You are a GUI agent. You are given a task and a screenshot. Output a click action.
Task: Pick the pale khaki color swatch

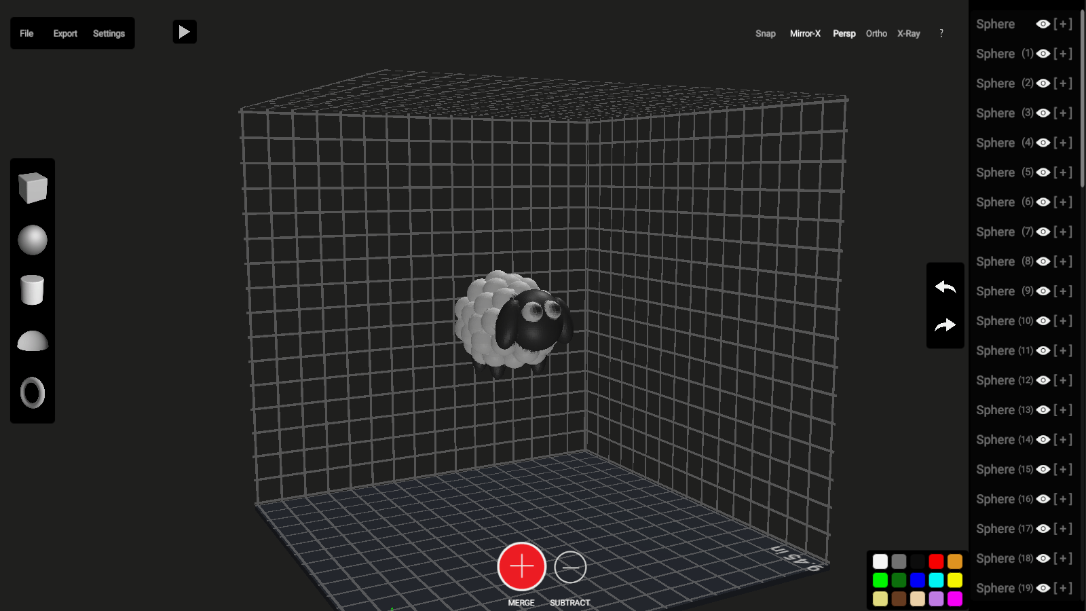click(880, 599)
